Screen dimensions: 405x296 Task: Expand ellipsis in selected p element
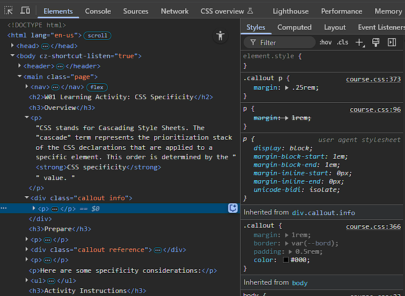[x=55, y=209]
